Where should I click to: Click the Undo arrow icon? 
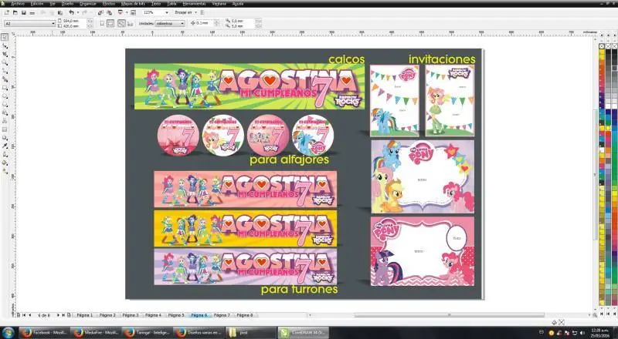tap(71, 12)
